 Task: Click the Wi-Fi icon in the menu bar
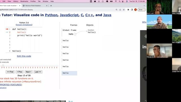coord(116,1)
